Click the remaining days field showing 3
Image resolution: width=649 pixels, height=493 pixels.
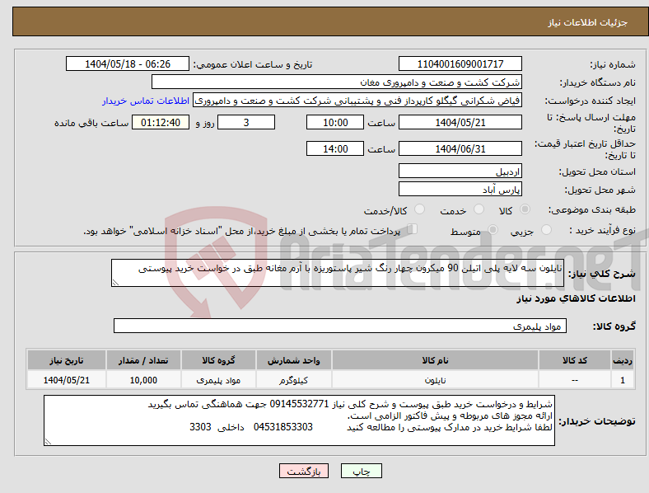pos(246,122)
